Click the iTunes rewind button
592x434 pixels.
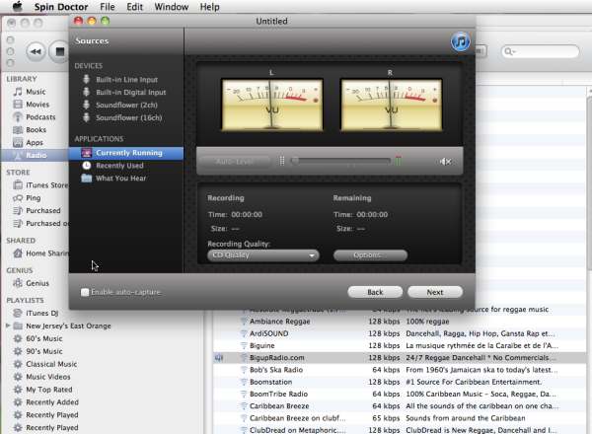coord(36,51)
